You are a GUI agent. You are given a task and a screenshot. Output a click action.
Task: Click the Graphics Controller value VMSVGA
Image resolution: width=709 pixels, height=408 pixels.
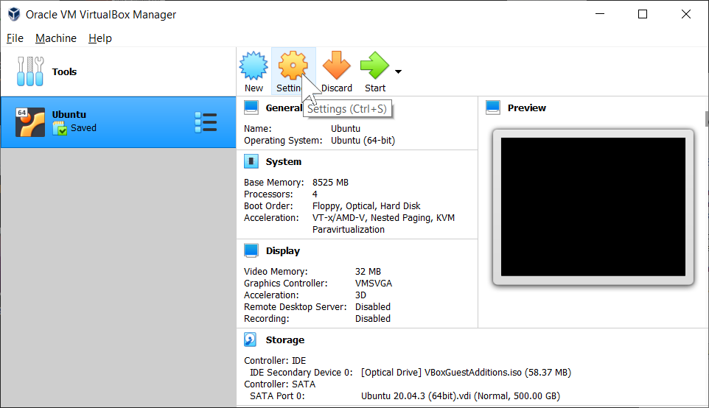(x=374, y=284)
